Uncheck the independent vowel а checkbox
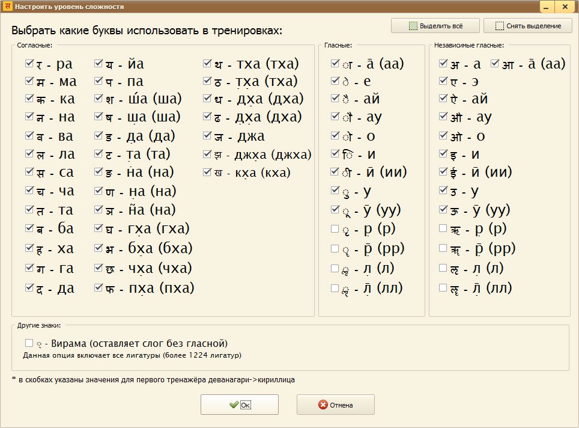The height and width of the screenshot is (428, 579). point(443,63)
